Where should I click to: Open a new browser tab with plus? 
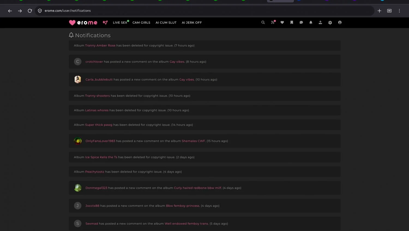click(x=379, y=11)
